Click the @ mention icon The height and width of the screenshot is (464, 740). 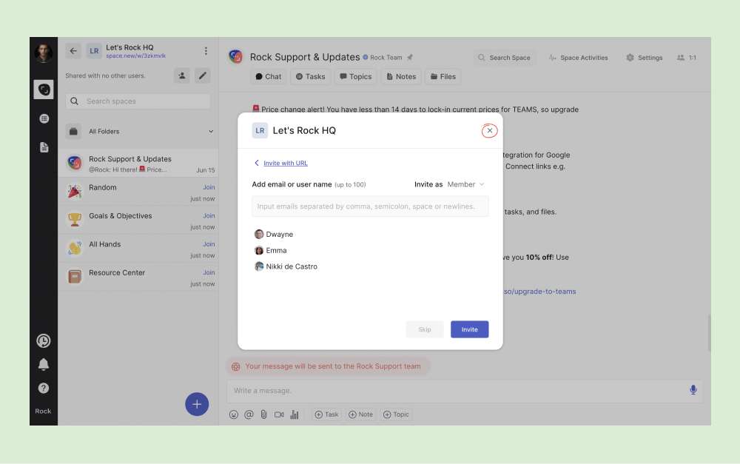point(249,414)
